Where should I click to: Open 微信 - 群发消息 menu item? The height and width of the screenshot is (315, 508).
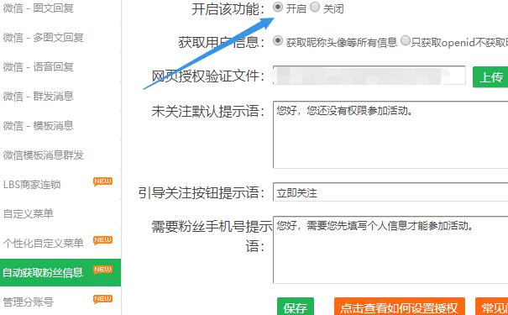tap(39, 96)
